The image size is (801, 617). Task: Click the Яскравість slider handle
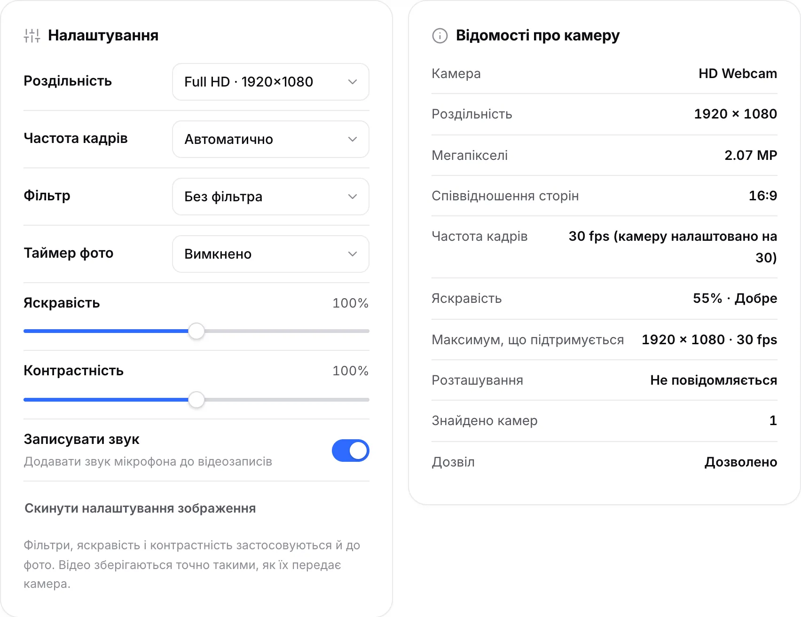pos(196,331)
